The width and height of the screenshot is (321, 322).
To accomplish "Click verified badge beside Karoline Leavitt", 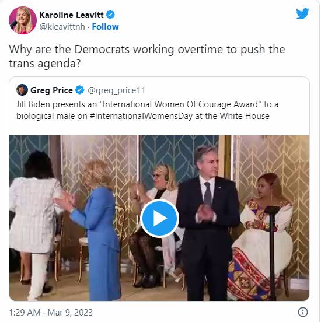I will (110, 15).
